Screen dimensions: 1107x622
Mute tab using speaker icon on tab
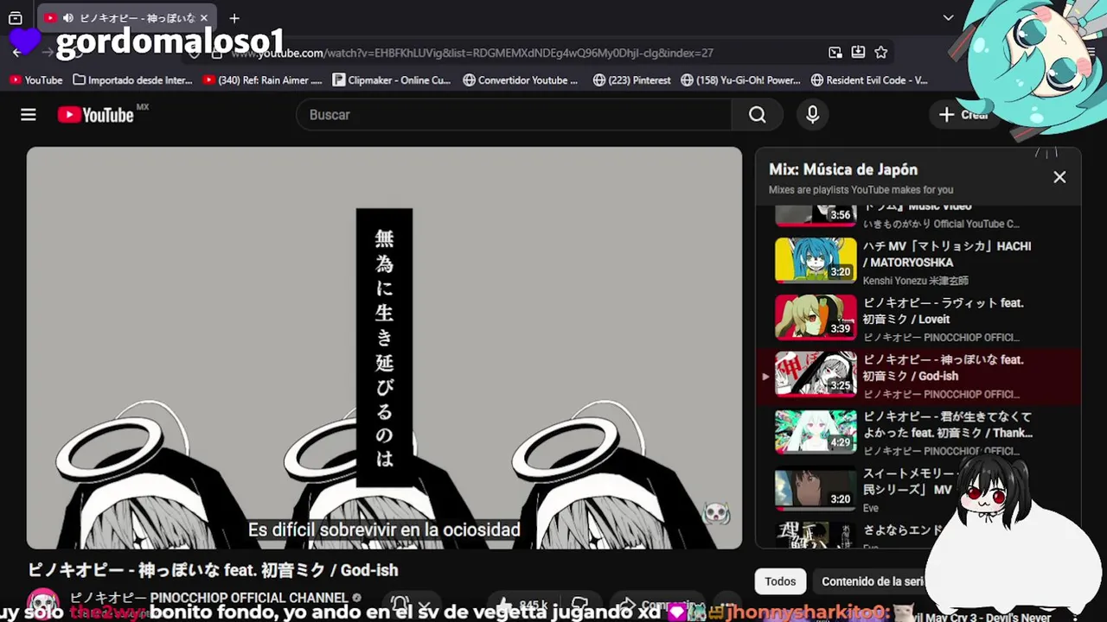pos(67,17)
